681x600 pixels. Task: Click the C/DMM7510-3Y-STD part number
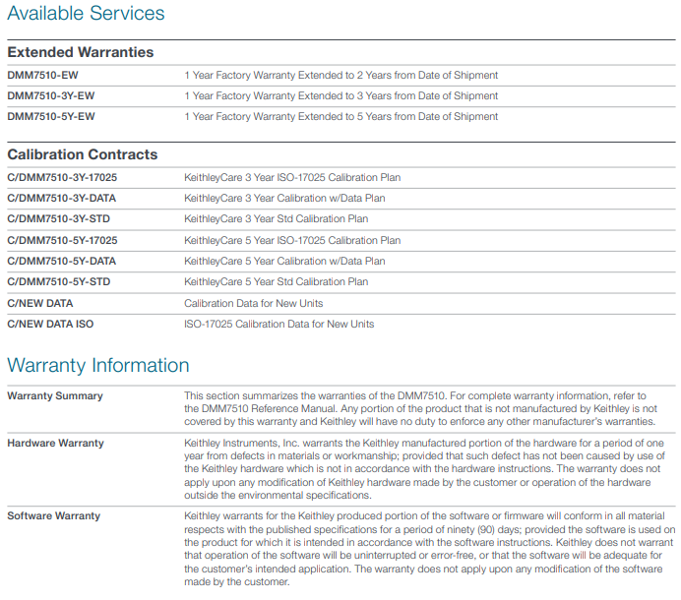point(59,218)
